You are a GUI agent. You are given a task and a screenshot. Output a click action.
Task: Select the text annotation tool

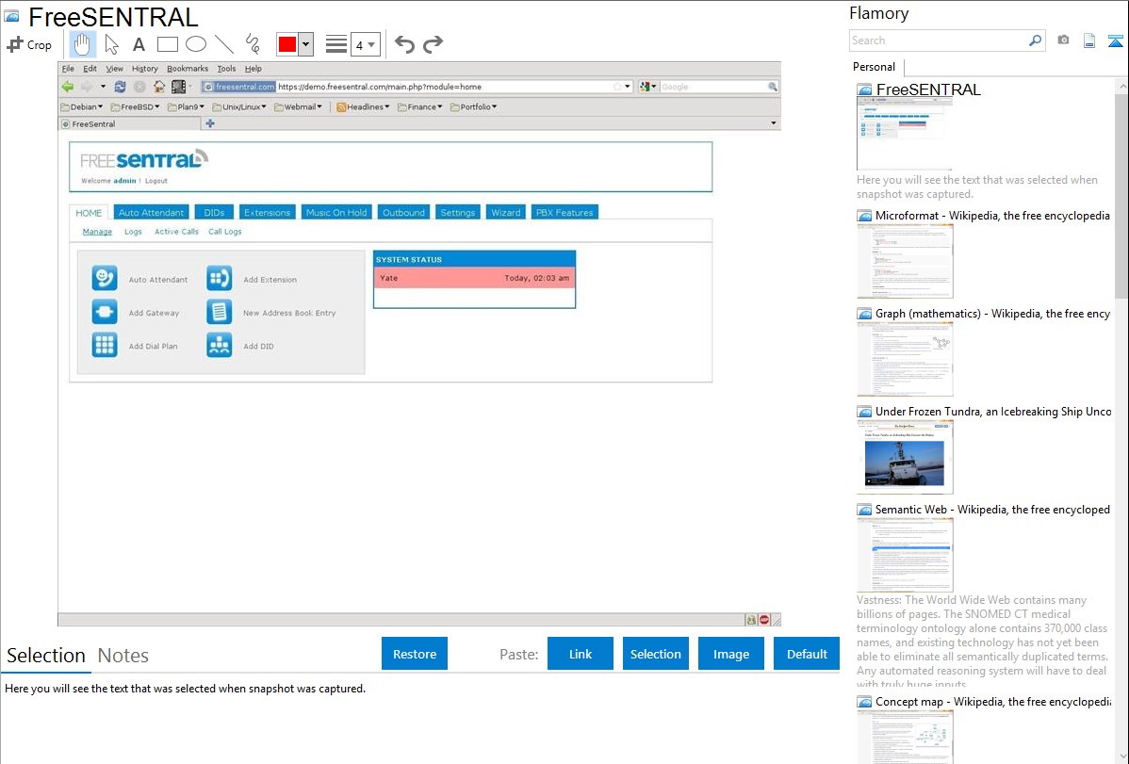(139, 44)
